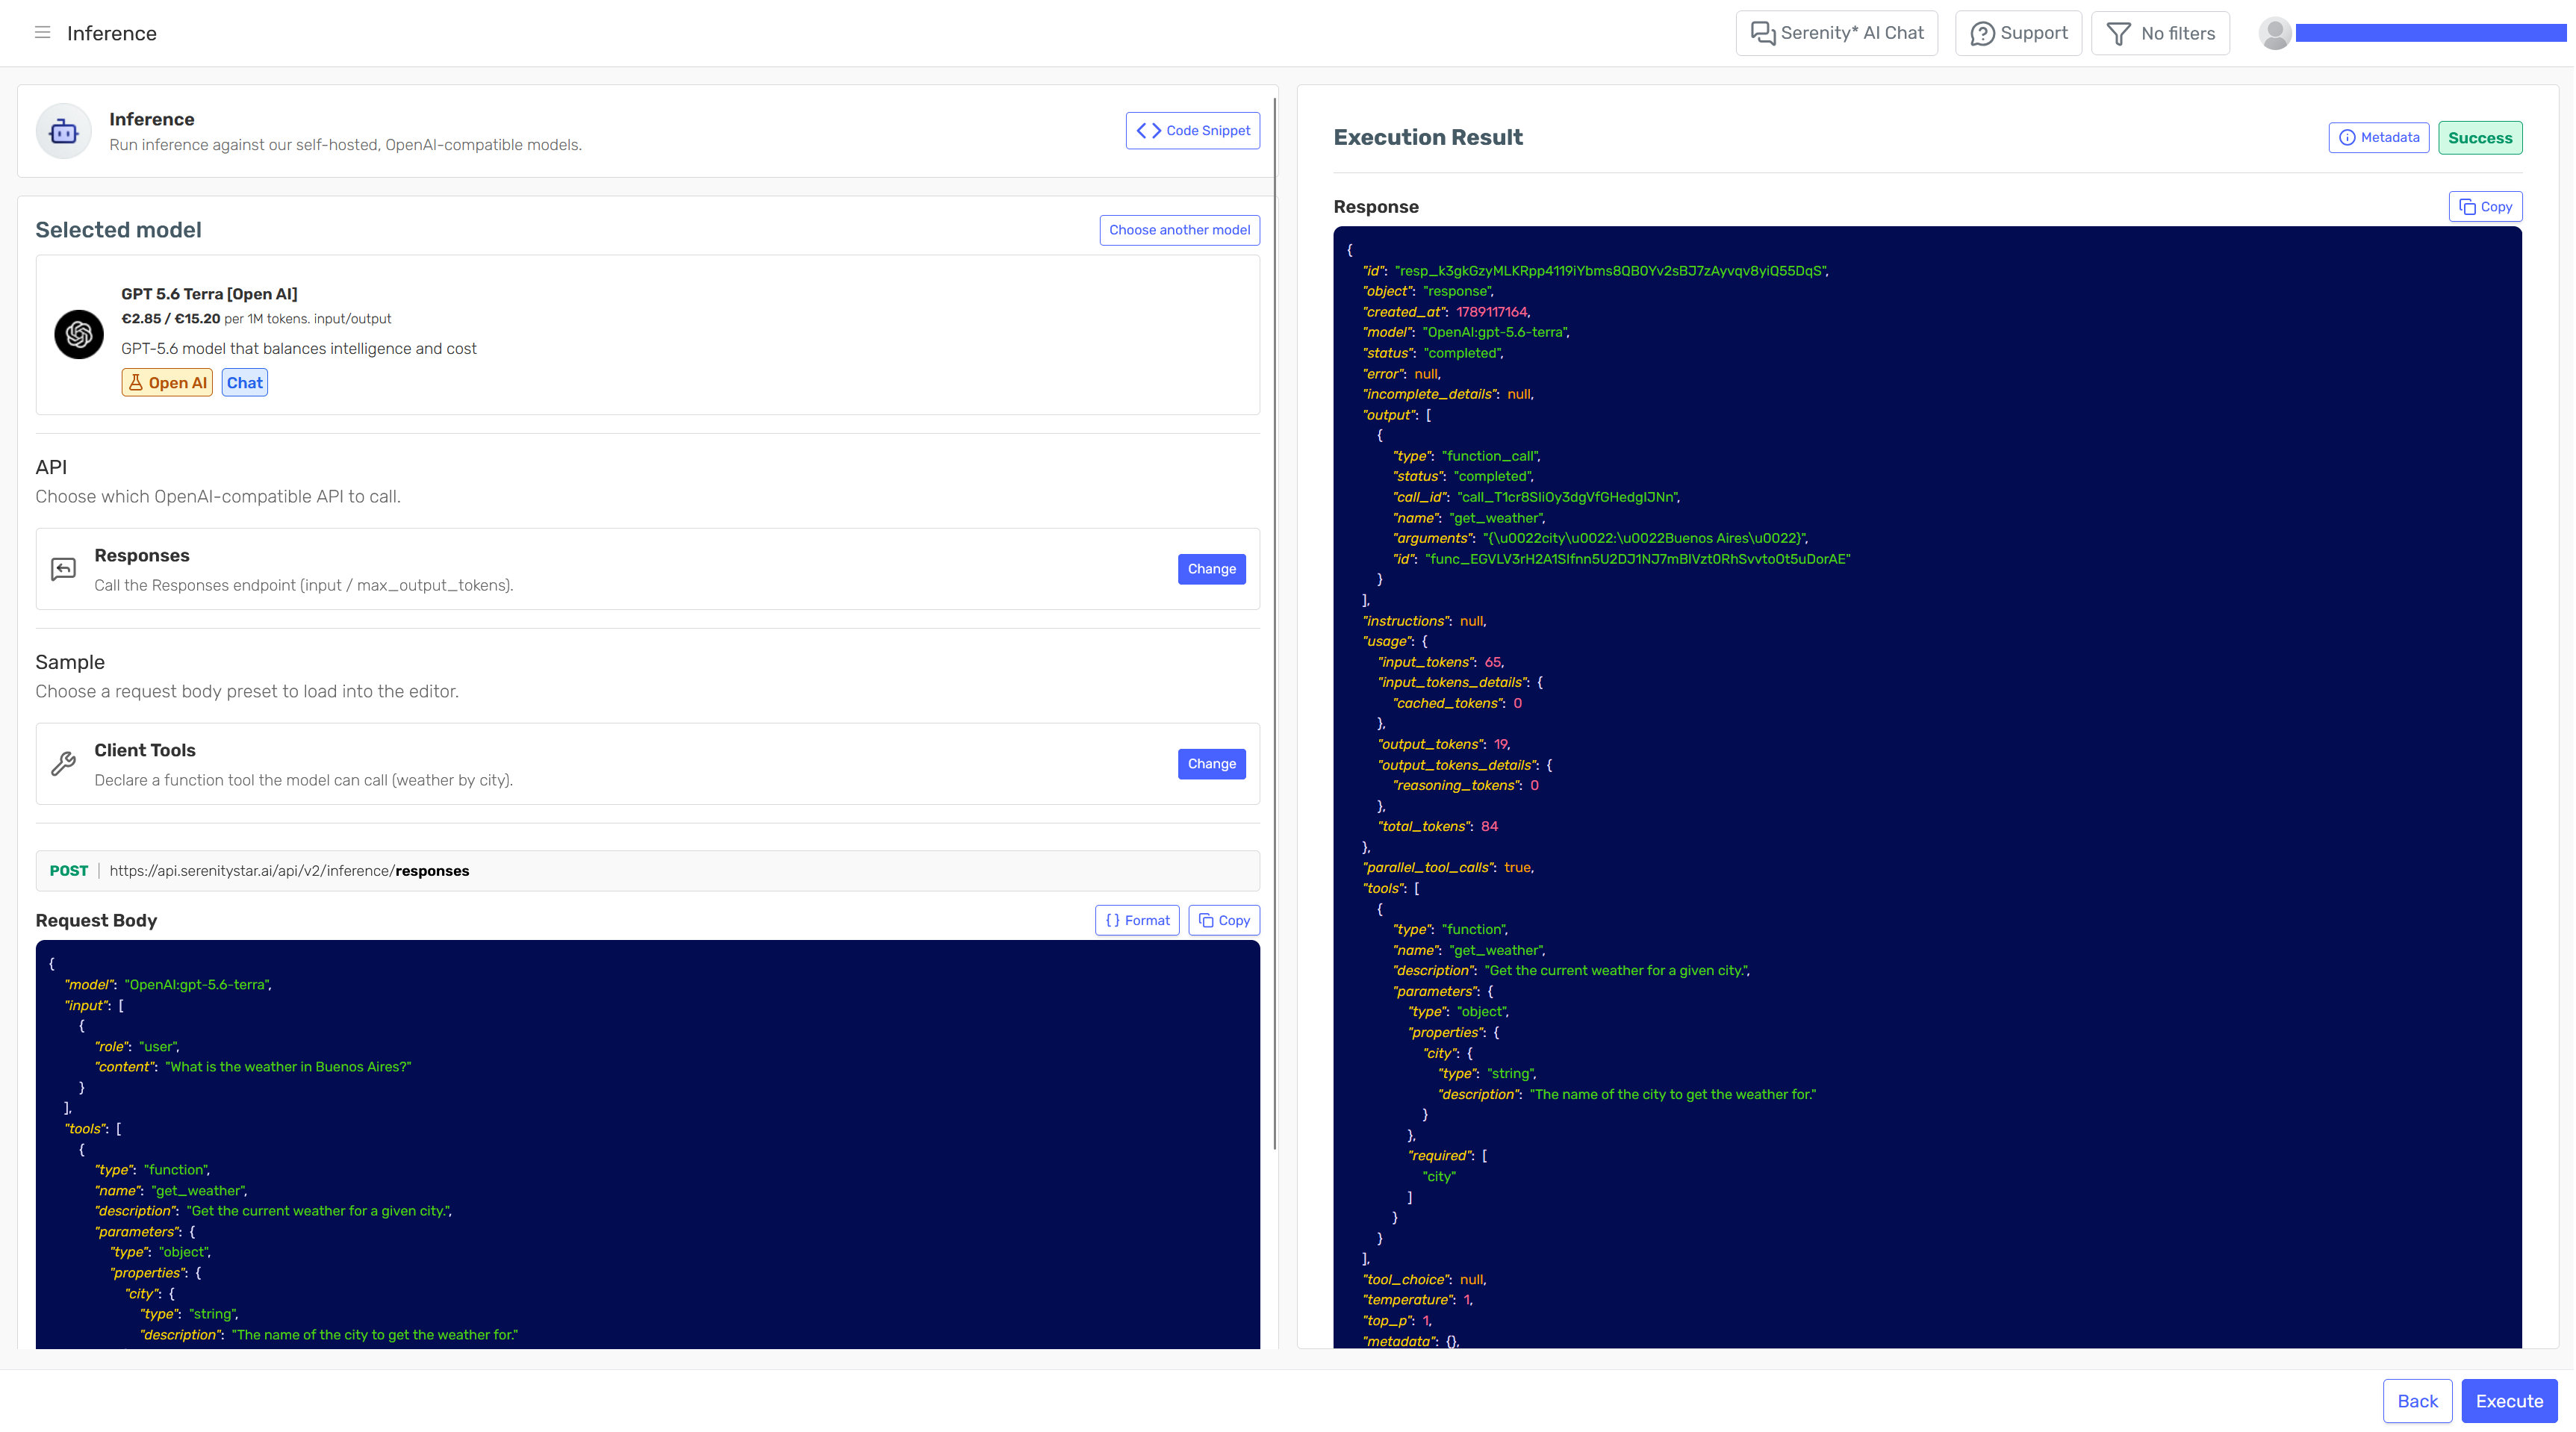Copy the response JSON
Image resolution: width=2576 pixels, height=1432 pixels.
coord(2485,207)
